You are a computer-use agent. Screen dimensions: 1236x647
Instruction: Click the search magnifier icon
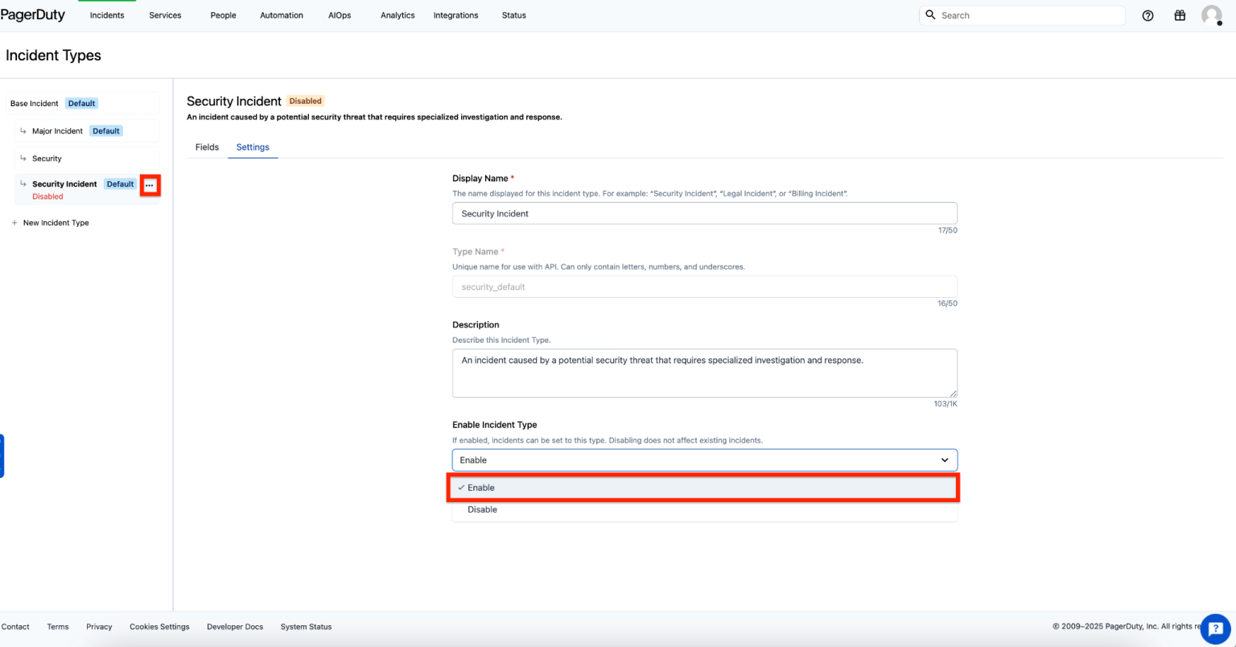pyautogui.click(x=931, y=15)
